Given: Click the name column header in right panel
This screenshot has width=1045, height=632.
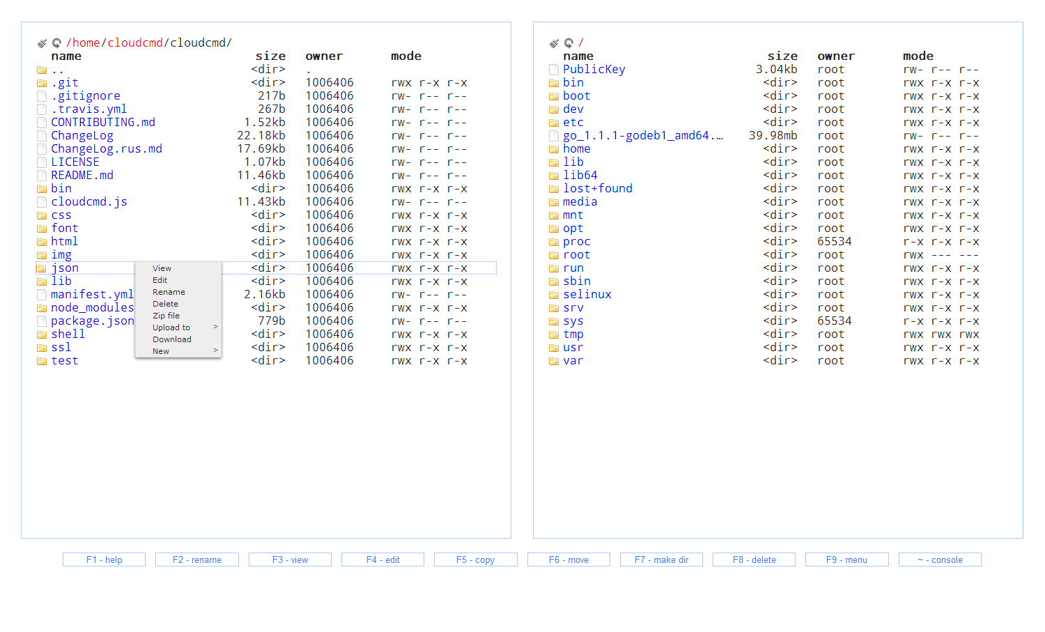Looking at the screenshot, I should (x=578, y=56).
